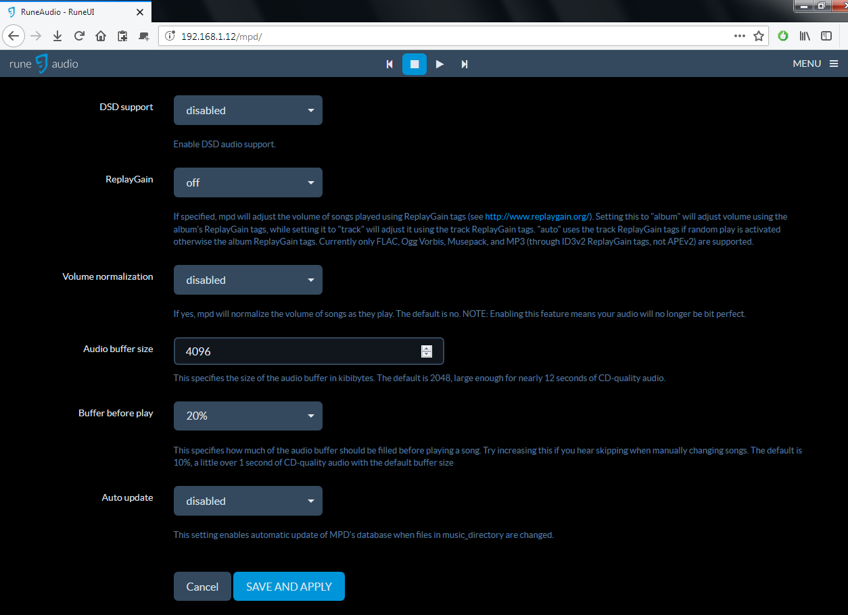Stop playback with the stop button
The height and width of the screenshot is (615, 848).
[x=415, y=64]
